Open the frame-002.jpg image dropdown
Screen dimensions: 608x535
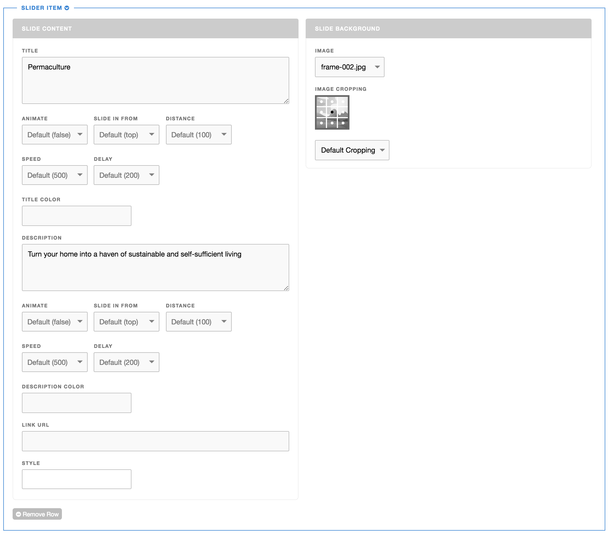[x=349, y=67]
